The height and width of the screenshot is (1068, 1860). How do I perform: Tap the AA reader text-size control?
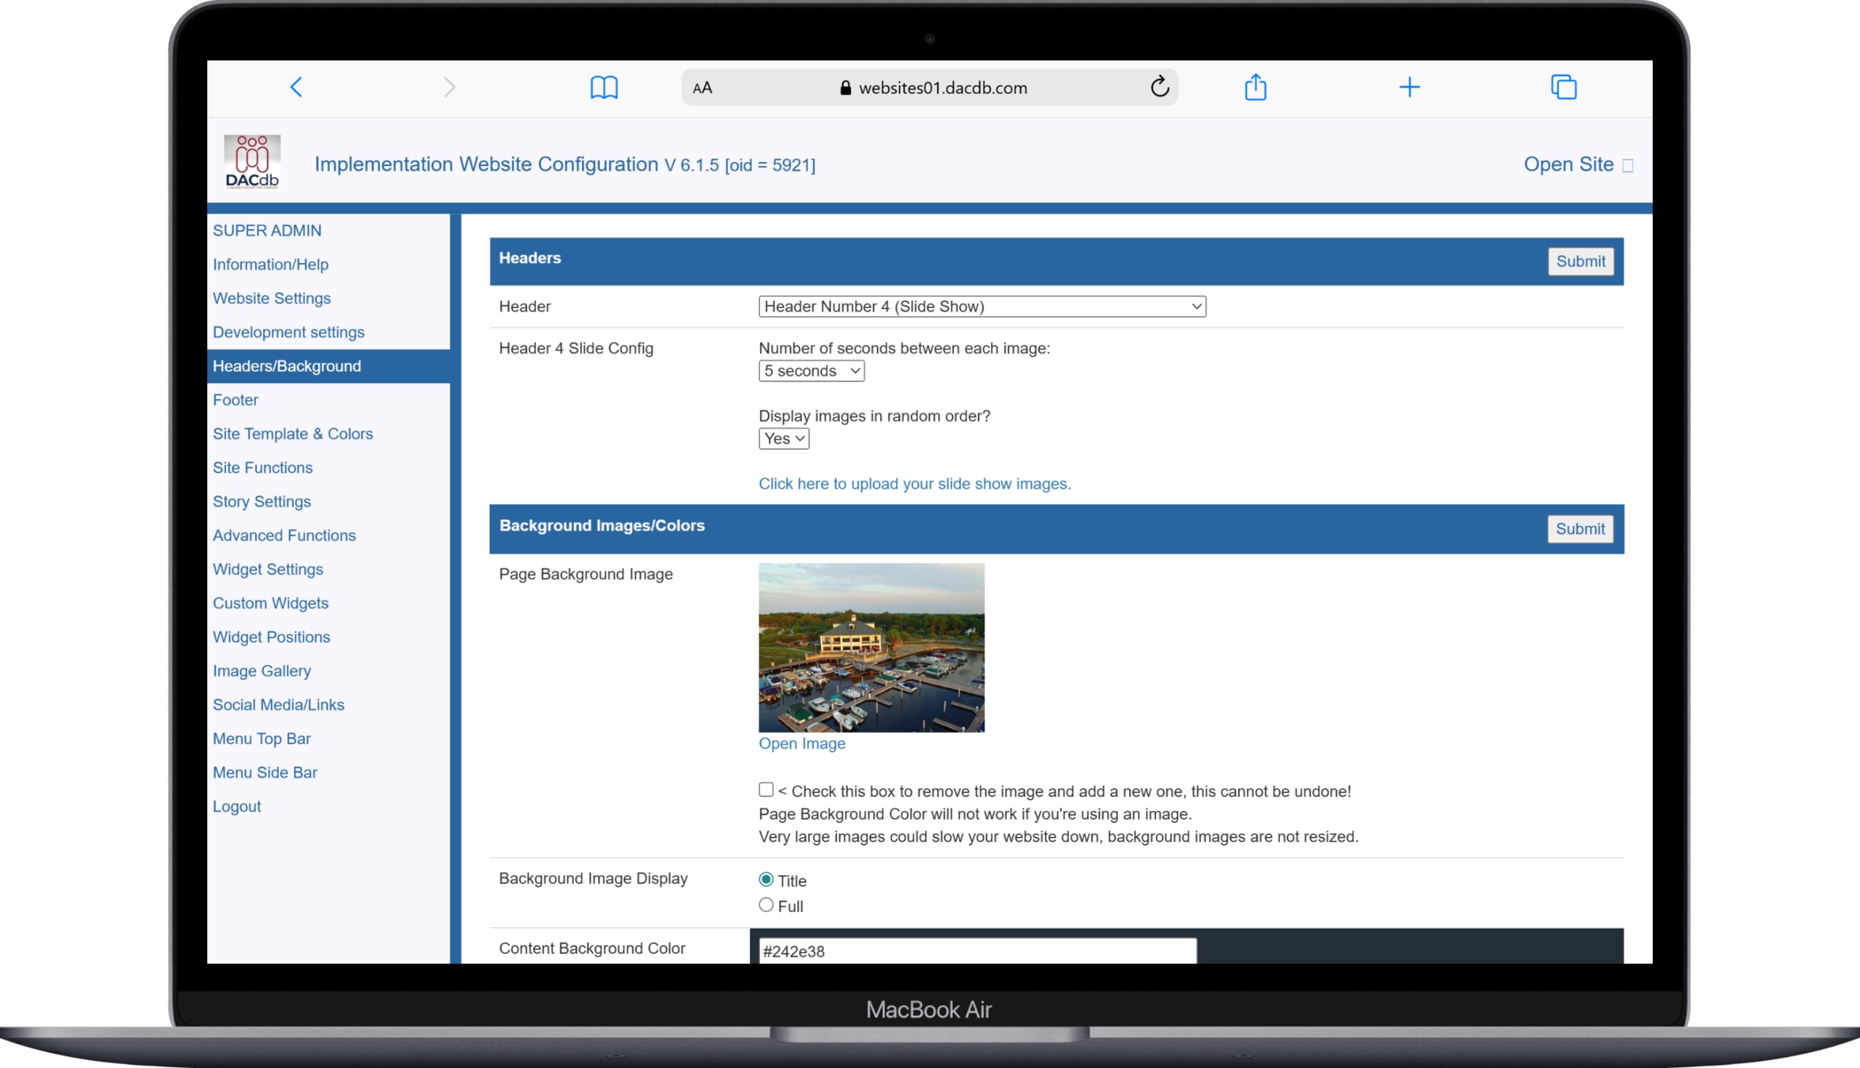(702, 88)
